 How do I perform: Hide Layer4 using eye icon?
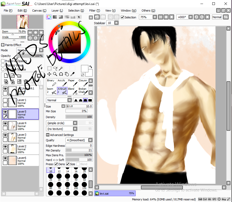5,123
